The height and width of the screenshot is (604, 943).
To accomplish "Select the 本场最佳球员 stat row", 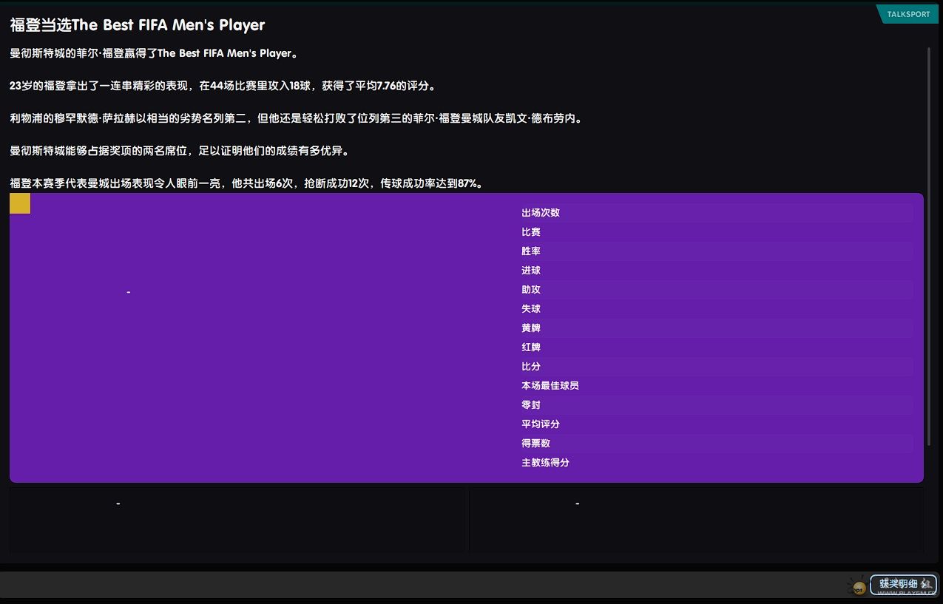I will point(716,386).
